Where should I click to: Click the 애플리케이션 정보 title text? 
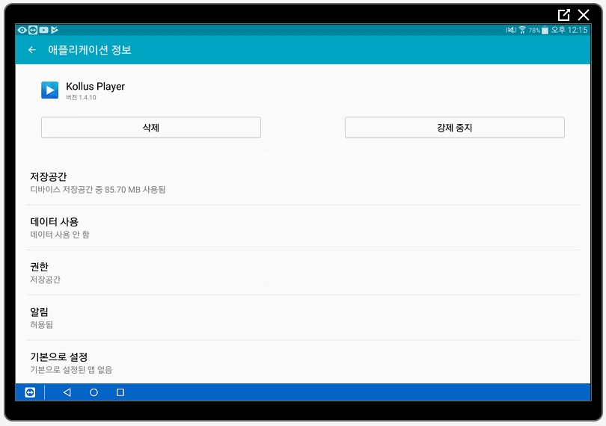pos(90,50)
